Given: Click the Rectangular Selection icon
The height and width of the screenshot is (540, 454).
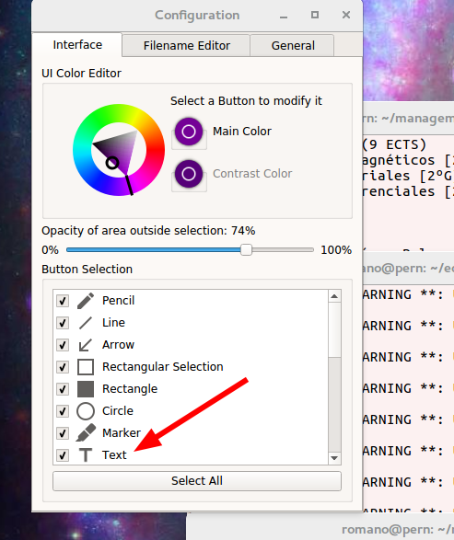Looking at the screenshot, I should click(86, 367).
